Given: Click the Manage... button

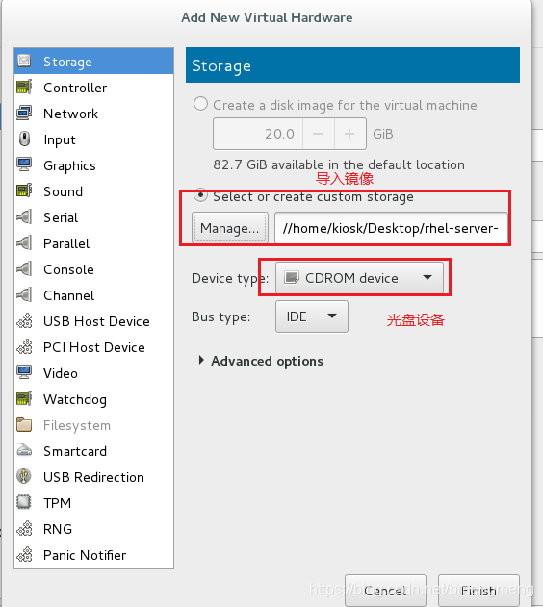Looking at the screenshot, I should (230, 228).
